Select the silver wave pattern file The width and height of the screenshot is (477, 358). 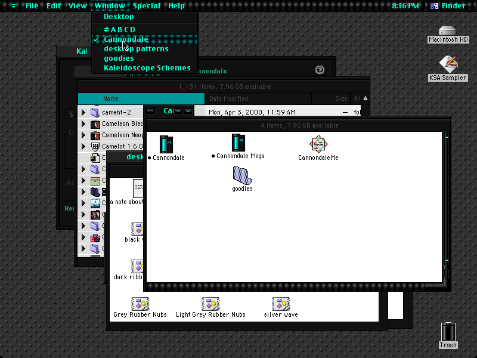pyautogui.click(x=281, y=304)
